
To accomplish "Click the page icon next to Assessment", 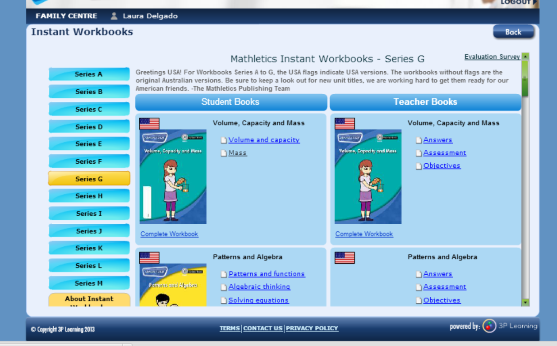I will point(418,153).
